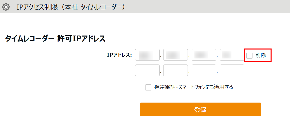Click the 削除 label text
The width and height of the screenshot is (290, 126).
(261, 55)
